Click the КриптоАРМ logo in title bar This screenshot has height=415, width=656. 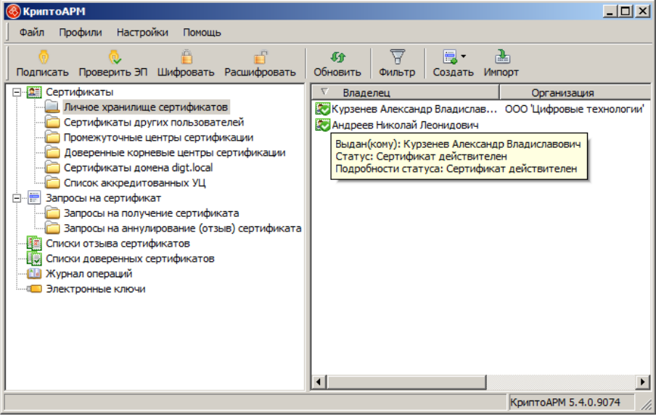(x=13, y=12)
